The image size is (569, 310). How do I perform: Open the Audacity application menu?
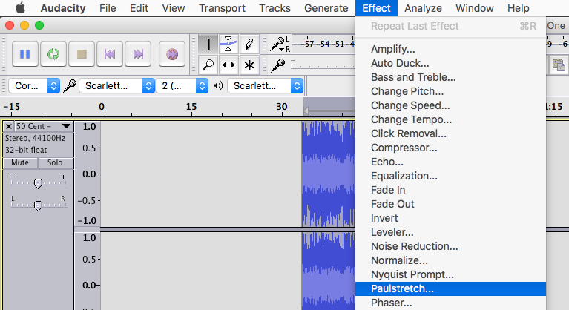[x=63, y=8]
